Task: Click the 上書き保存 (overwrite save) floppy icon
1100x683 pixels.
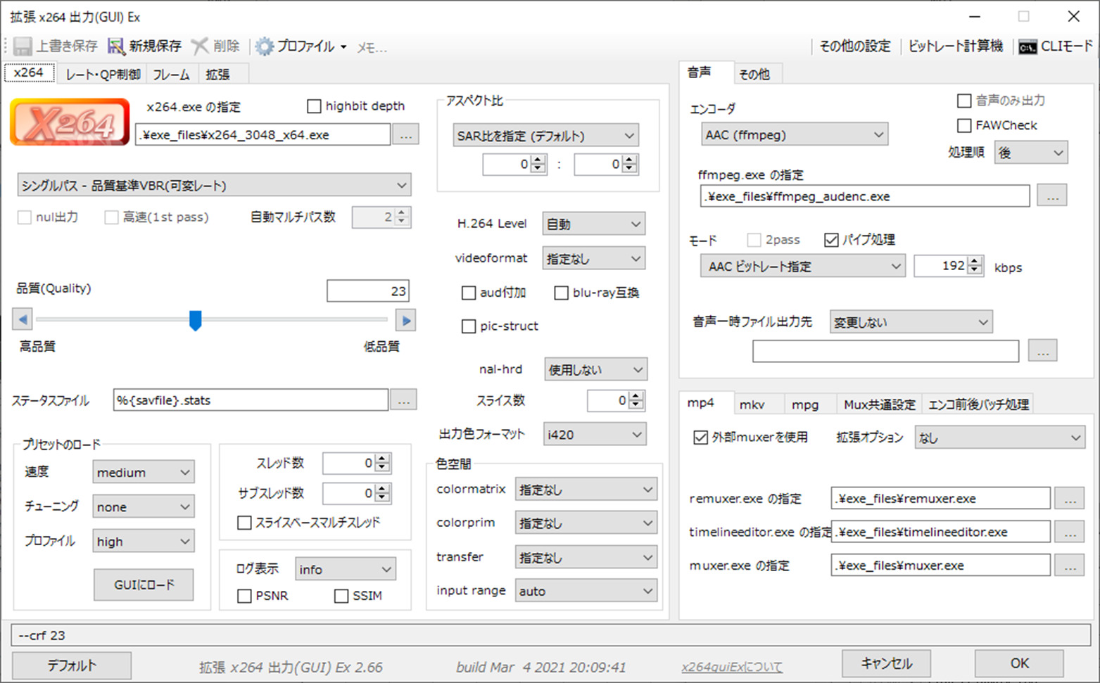Action: pyautogui.click(x=23, y=46)
